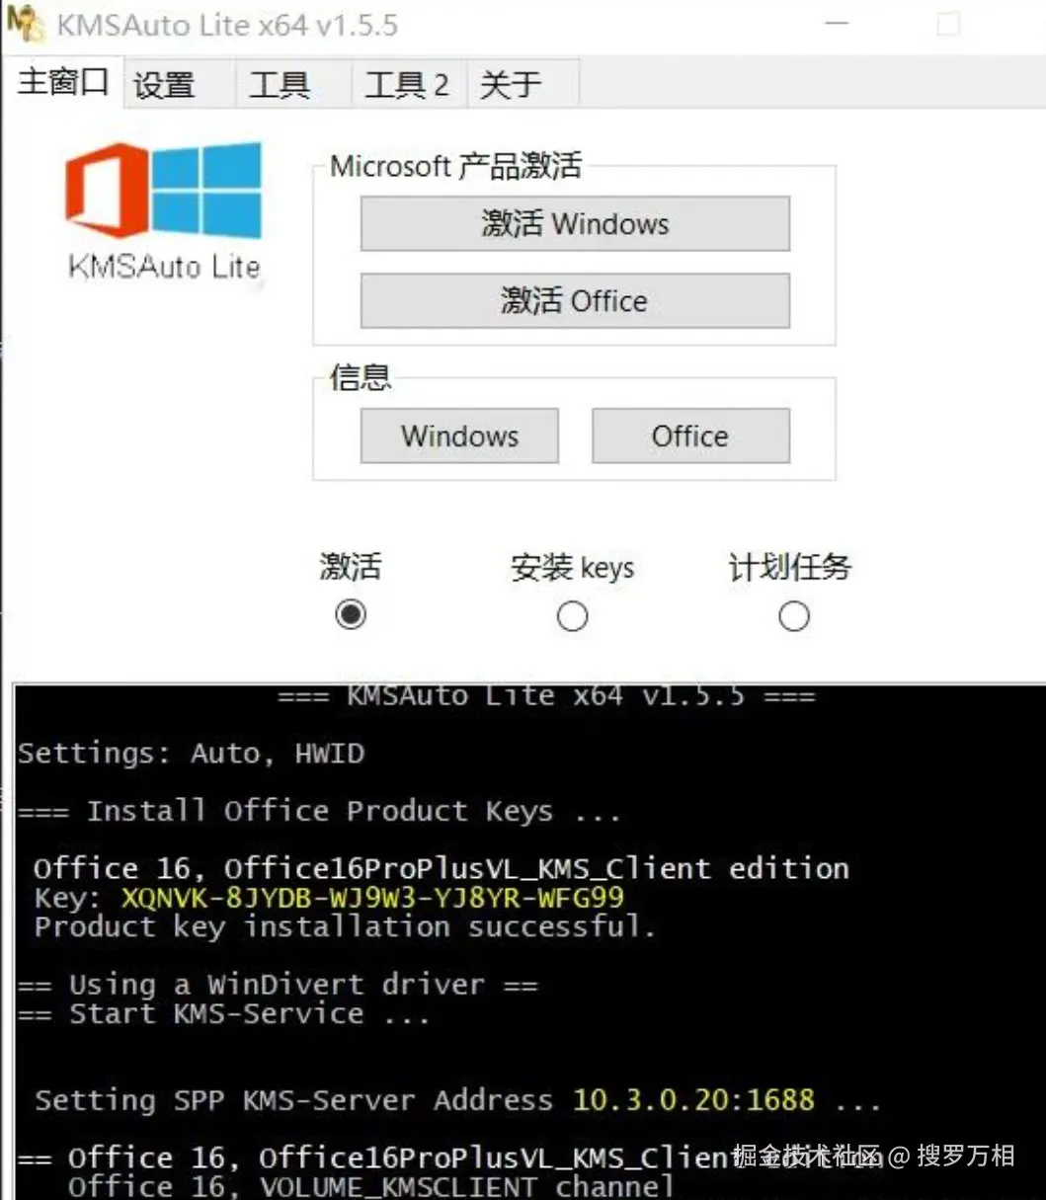
Task: Switch to the 工具 2 tab
Action: click(x=409, y=85)
